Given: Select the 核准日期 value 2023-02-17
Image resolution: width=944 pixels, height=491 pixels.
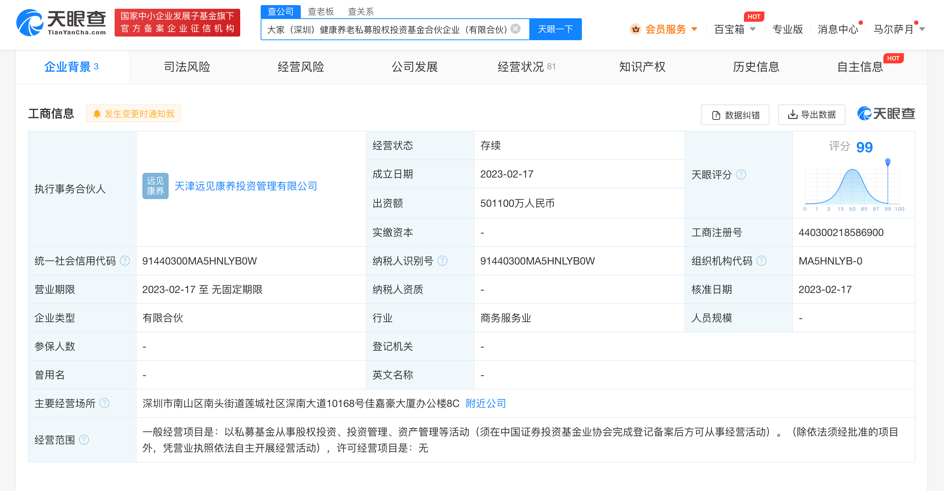Looking at the screenshot, I should point(825,289).
